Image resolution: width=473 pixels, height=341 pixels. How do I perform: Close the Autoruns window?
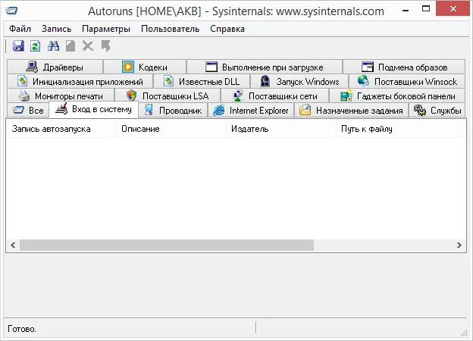pyautogui.click(x=453, y=9)
